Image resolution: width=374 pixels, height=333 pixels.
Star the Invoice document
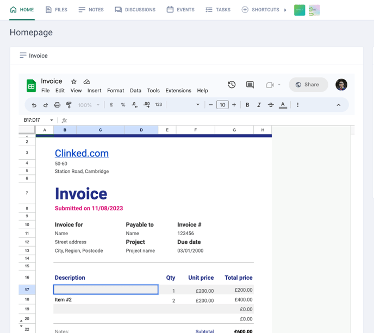click(74, 82)
